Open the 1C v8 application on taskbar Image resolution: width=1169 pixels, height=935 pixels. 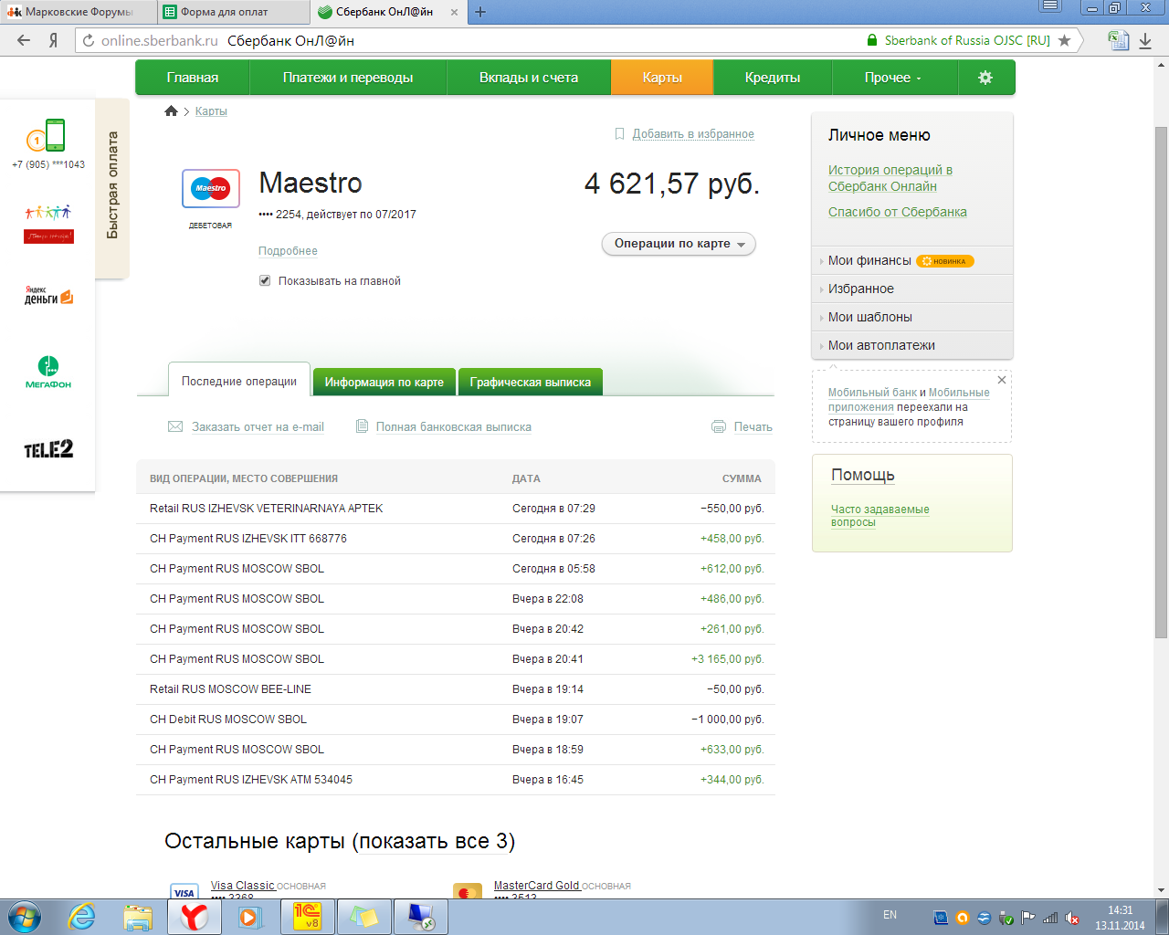coord(307,917)
